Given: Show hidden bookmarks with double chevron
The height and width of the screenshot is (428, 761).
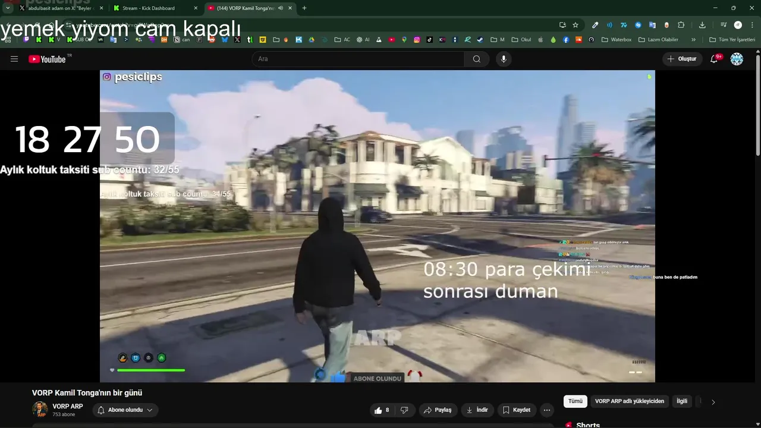Looking at the screenshot, I should click(x=693, y=40).
